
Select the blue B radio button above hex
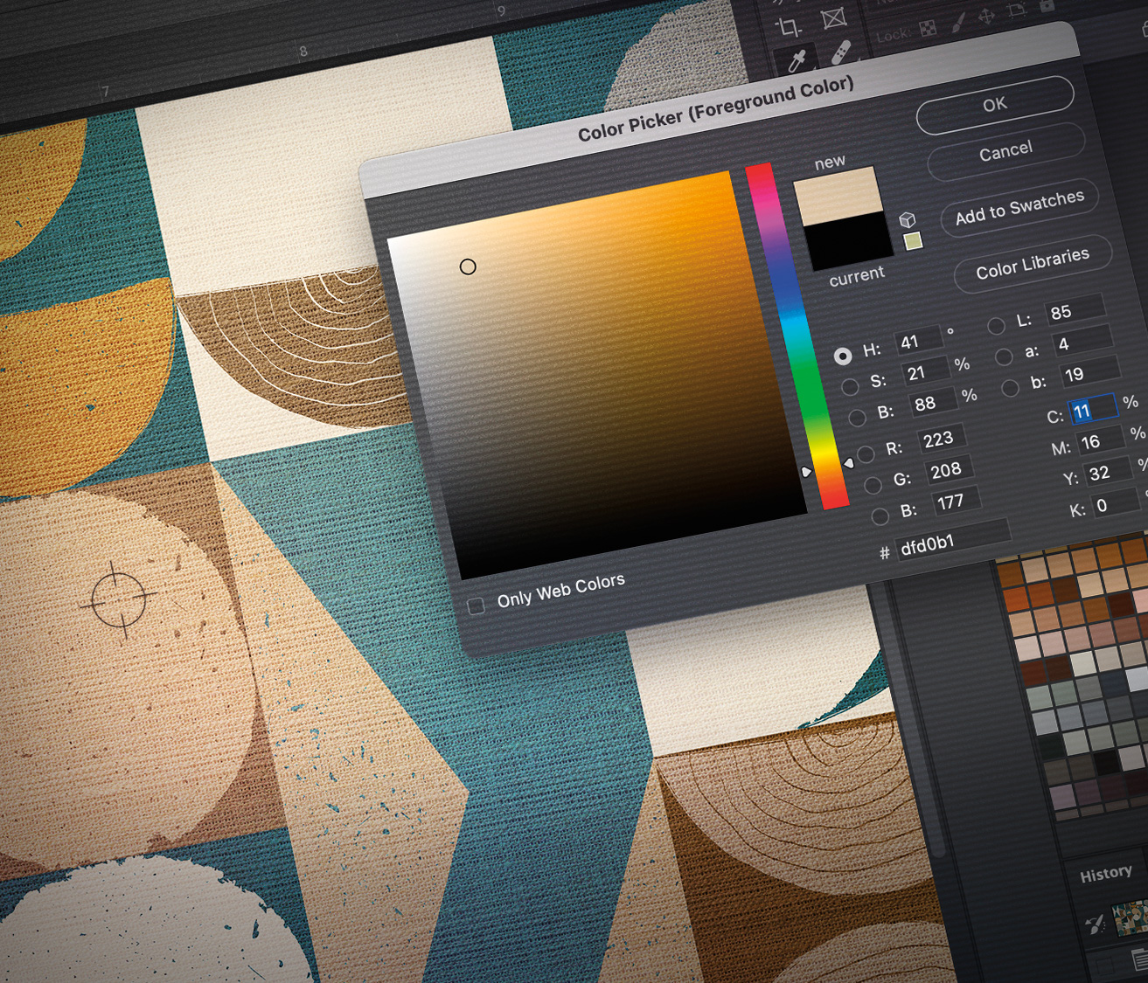point(880,516)
